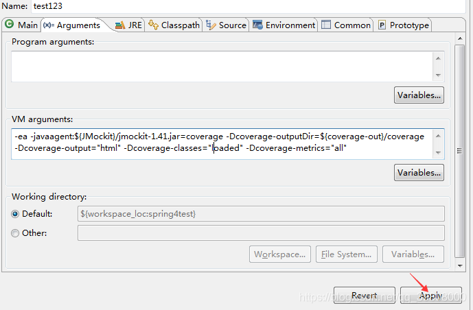Click the Source tab icon

211,25
